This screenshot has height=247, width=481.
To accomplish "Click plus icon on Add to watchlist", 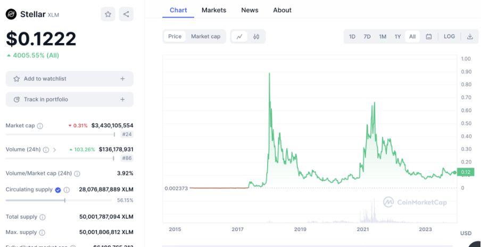I will tap(122, 79).
